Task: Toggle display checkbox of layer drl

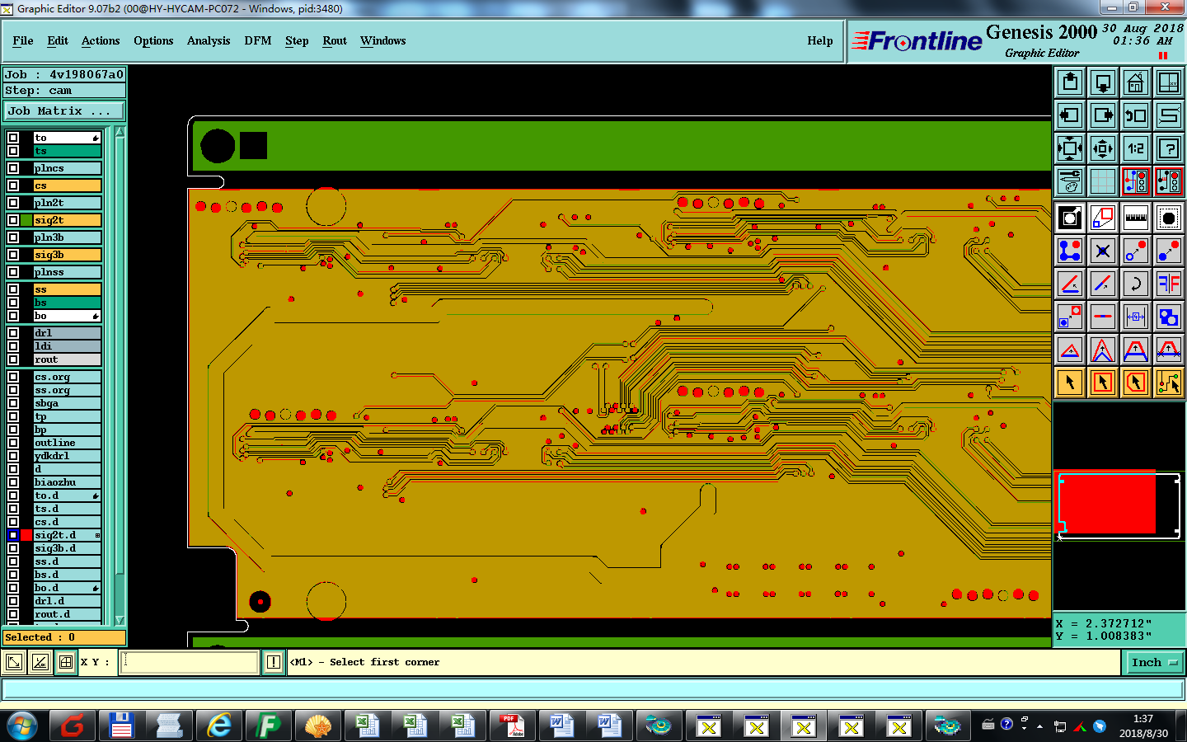Action: coord(13,333)
